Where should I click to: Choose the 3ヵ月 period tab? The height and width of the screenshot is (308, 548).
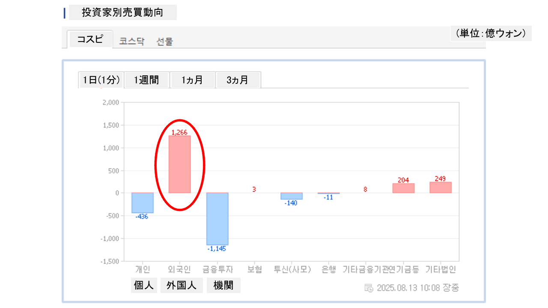(x=238, y=80)
